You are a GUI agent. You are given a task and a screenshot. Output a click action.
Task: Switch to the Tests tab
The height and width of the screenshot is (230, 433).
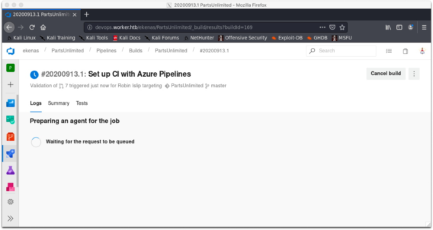82,103
